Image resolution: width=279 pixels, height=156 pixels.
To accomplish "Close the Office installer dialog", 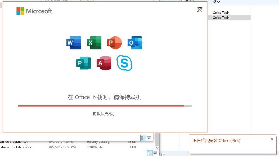I will coord(199,10).
